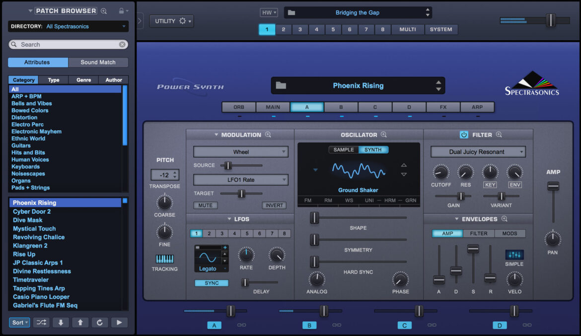Click the shuffle patches icon

41,323
